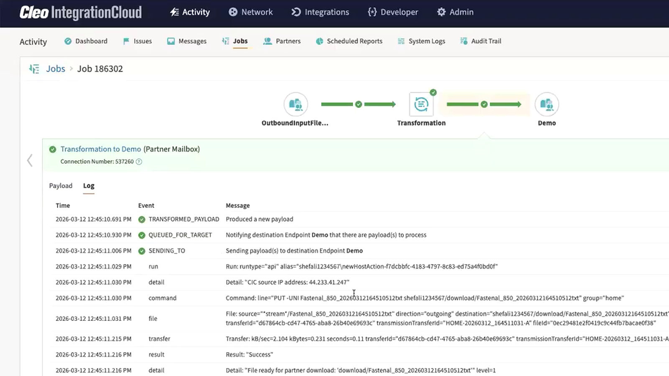669x376 pixels.
Task: Click the 'Produced a new payload' message
Action: 259,219
